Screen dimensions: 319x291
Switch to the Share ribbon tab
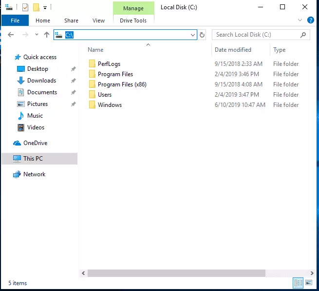pos(71,21)
